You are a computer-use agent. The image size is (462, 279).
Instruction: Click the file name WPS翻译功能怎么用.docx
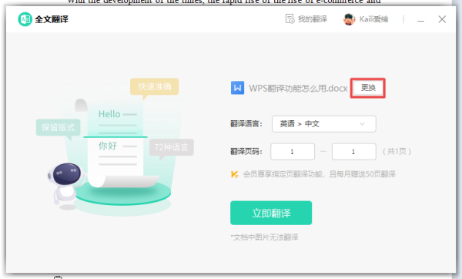point(298,88)
